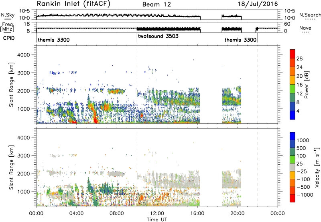Pick the yellow 16–20 dB power colorbar segment
The width and height of the screenshot is (321, 222).
(293, 80)
